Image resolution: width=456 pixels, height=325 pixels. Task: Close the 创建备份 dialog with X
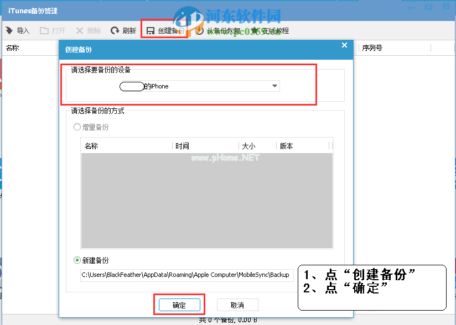pyautogui.click(x=344, y=45)
